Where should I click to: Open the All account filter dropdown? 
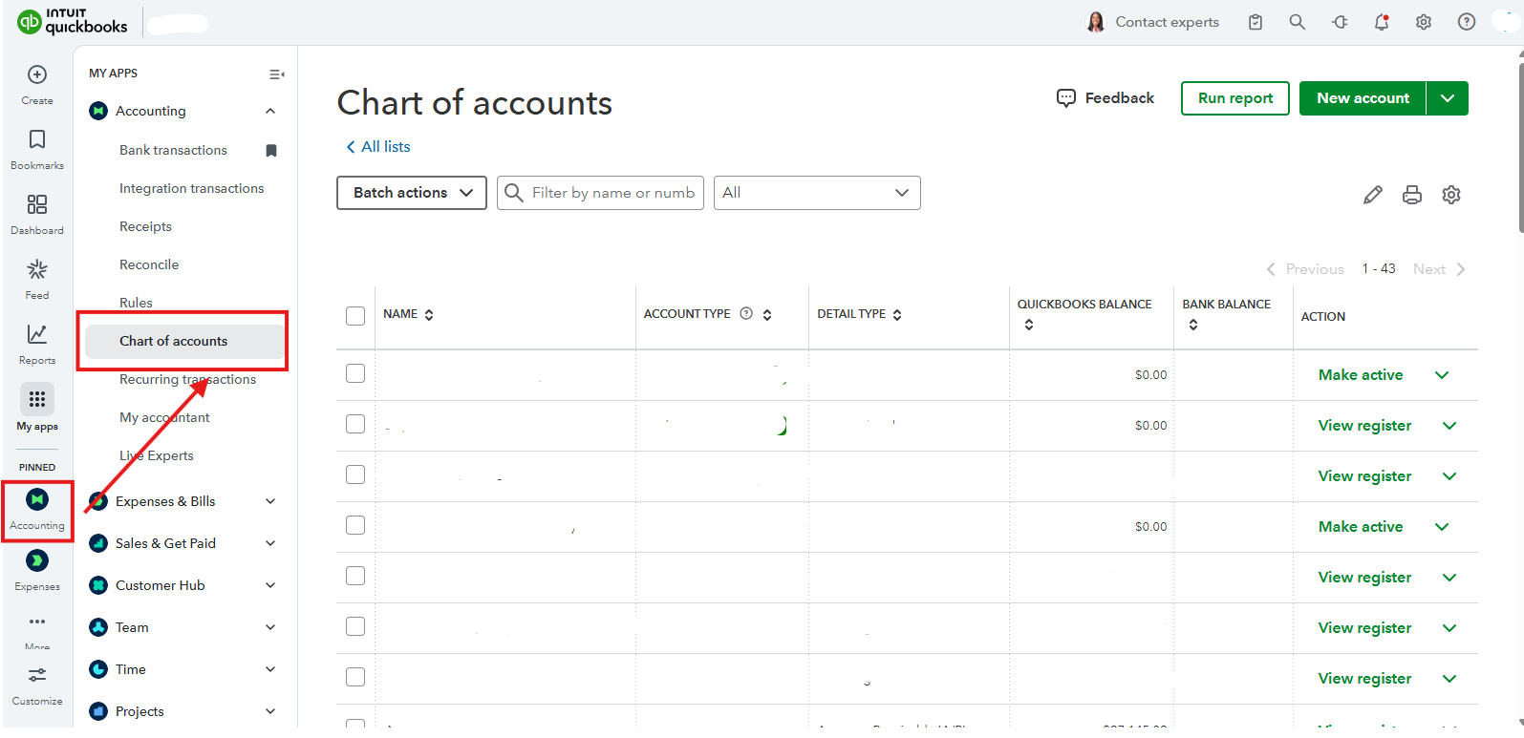[817, 193]
